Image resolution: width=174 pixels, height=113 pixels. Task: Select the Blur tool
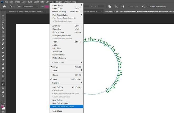coord(3,68)
